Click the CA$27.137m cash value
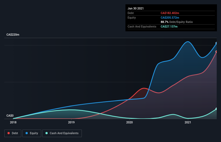 (x=169, y=26)
